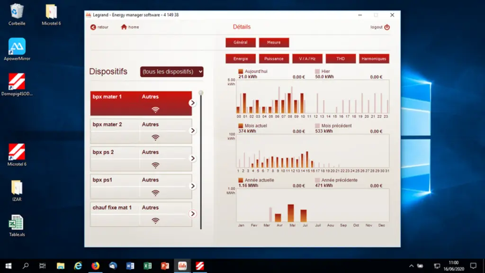The height and width of the screenshot is (273, 485).
Task: Switch to the Puissance tab
Action: click(x=274, y=59)
